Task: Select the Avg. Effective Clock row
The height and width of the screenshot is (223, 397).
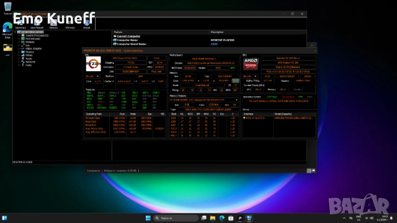Action: coord(125,132)
